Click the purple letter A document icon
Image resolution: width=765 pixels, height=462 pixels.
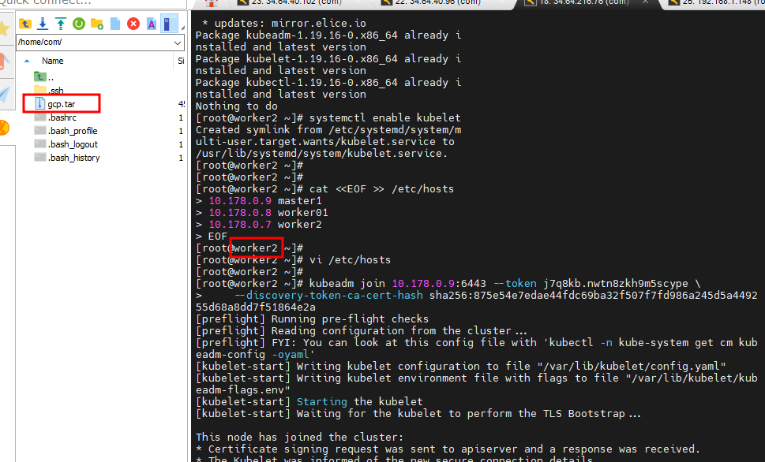tap(152, 24)
